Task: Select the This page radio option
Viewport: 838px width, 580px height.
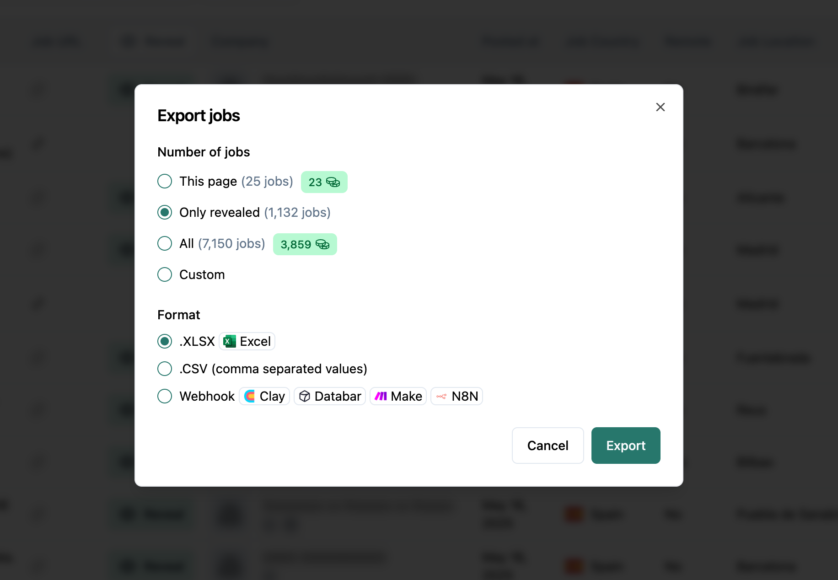Action: point(165,182)
